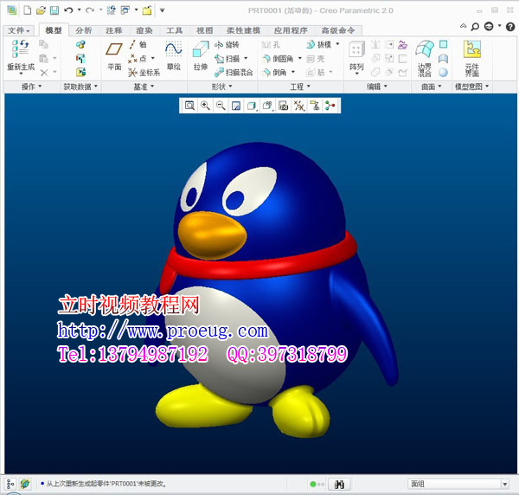Select the Swept Blend (扫描混合) tool

pos(234,72)
